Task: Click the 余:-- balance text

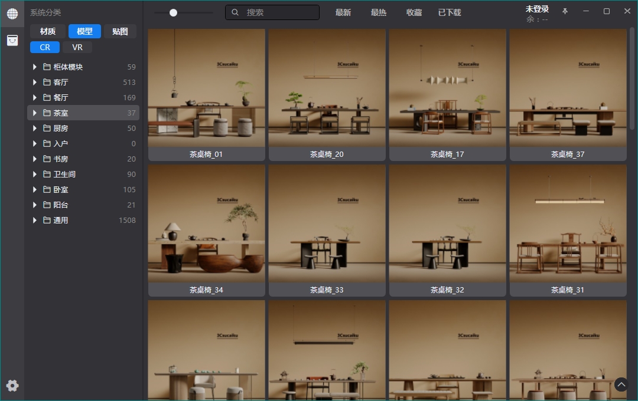Action: (x=537, y=19)
